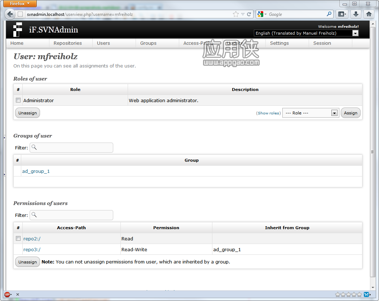Click the 'User: mfreiholz' page heading

[x=45, y=56]
